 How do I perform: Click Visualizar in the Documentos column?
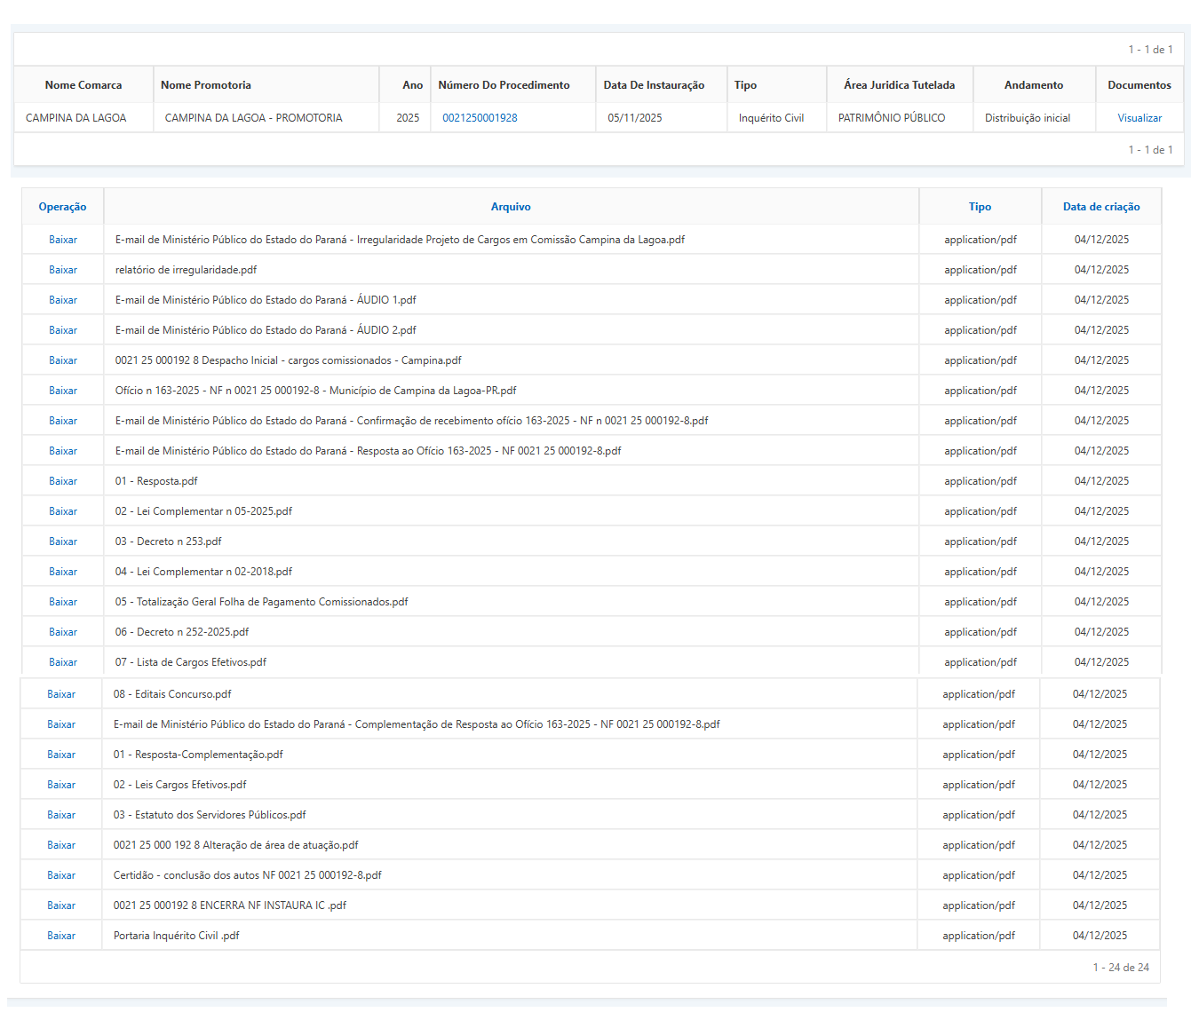pyautogui.click(x=1139, y=118)
